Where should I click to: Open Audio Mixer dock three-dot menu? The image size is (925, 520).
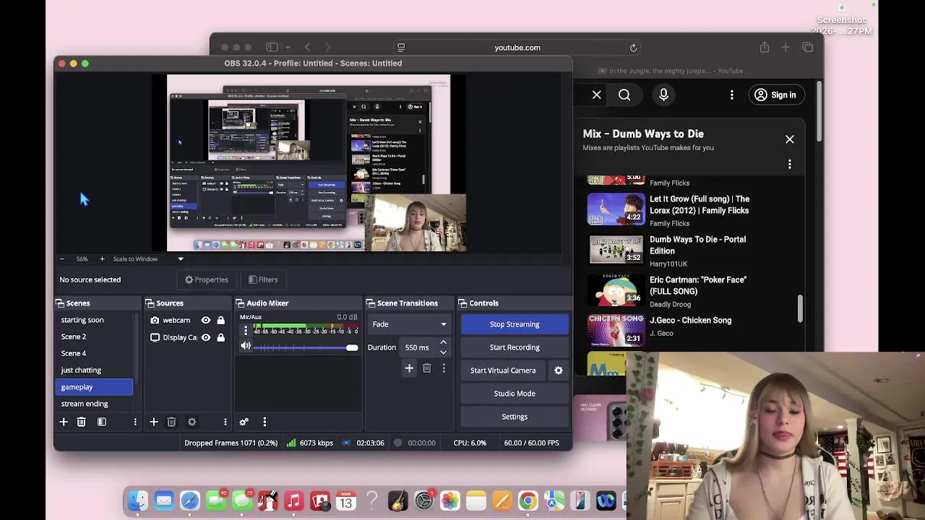tap(264, 422)
